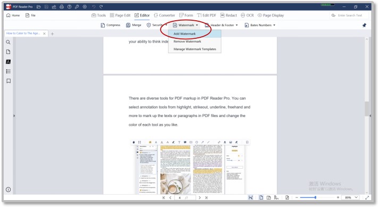The image size is (378, 207).
Task: Switch to the Form tab
Action: pyautogui.click(x=186, y=15)
